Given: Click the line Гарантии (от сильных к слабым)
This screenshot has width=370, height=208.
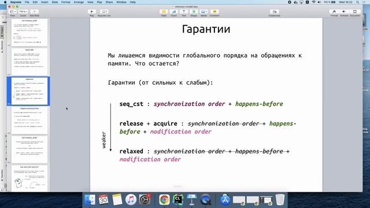Looking at the screenshot, I should tap(160, 83).
